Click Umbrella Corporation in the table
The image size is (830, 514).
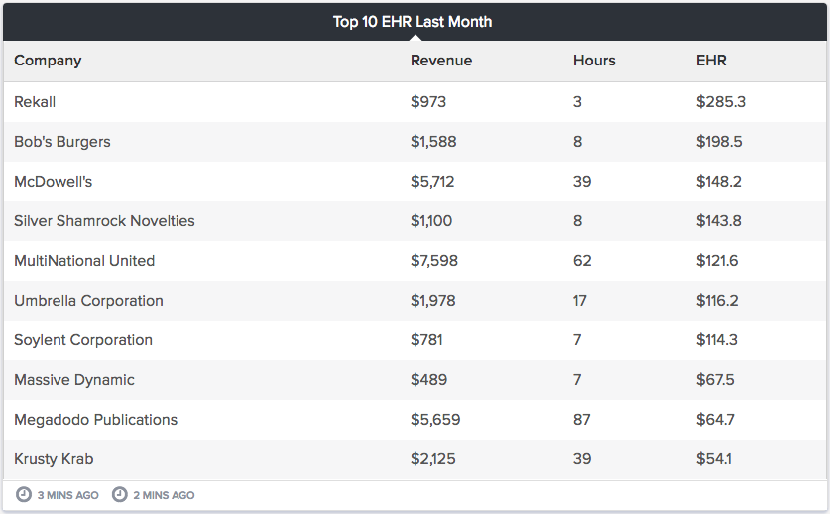tap(88, 301)
